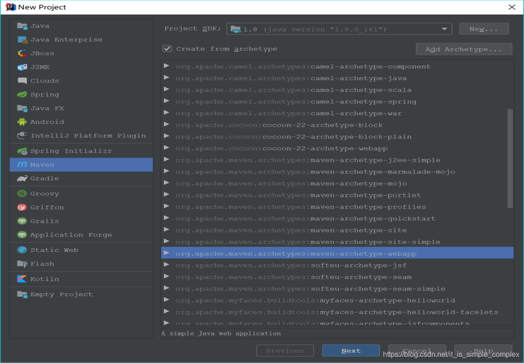The width and height of the screenshot is (524, 363).
Task: Click description 'A simple Java web application'
Action: [x=221, y=333]
